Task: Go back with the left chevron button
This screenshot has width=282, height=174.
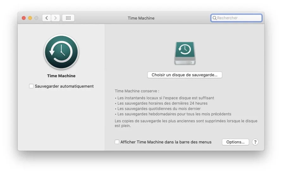Action: point(46,18)
